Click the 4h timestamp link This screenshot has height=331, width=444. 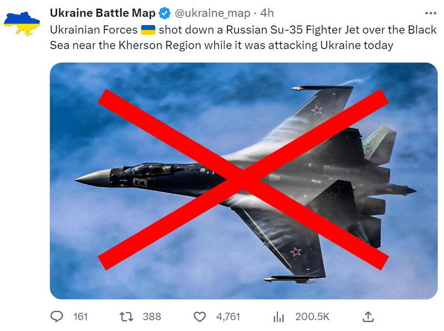pos(266,13)
